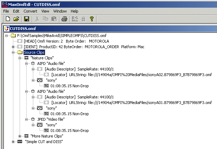Click the media icon of second AIFD "Audio file"
Screen dimensions: 217x149
33,91
